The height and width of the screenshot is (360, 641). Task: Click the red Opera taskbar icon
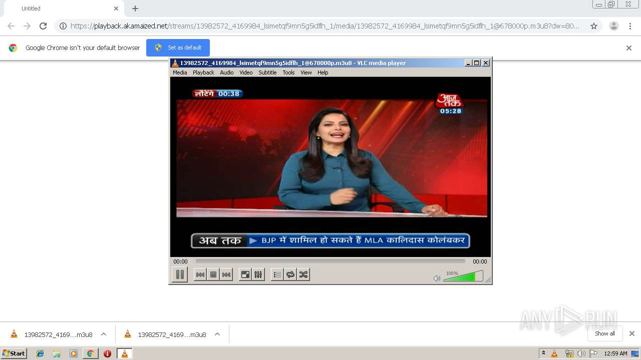coord(107,353)
